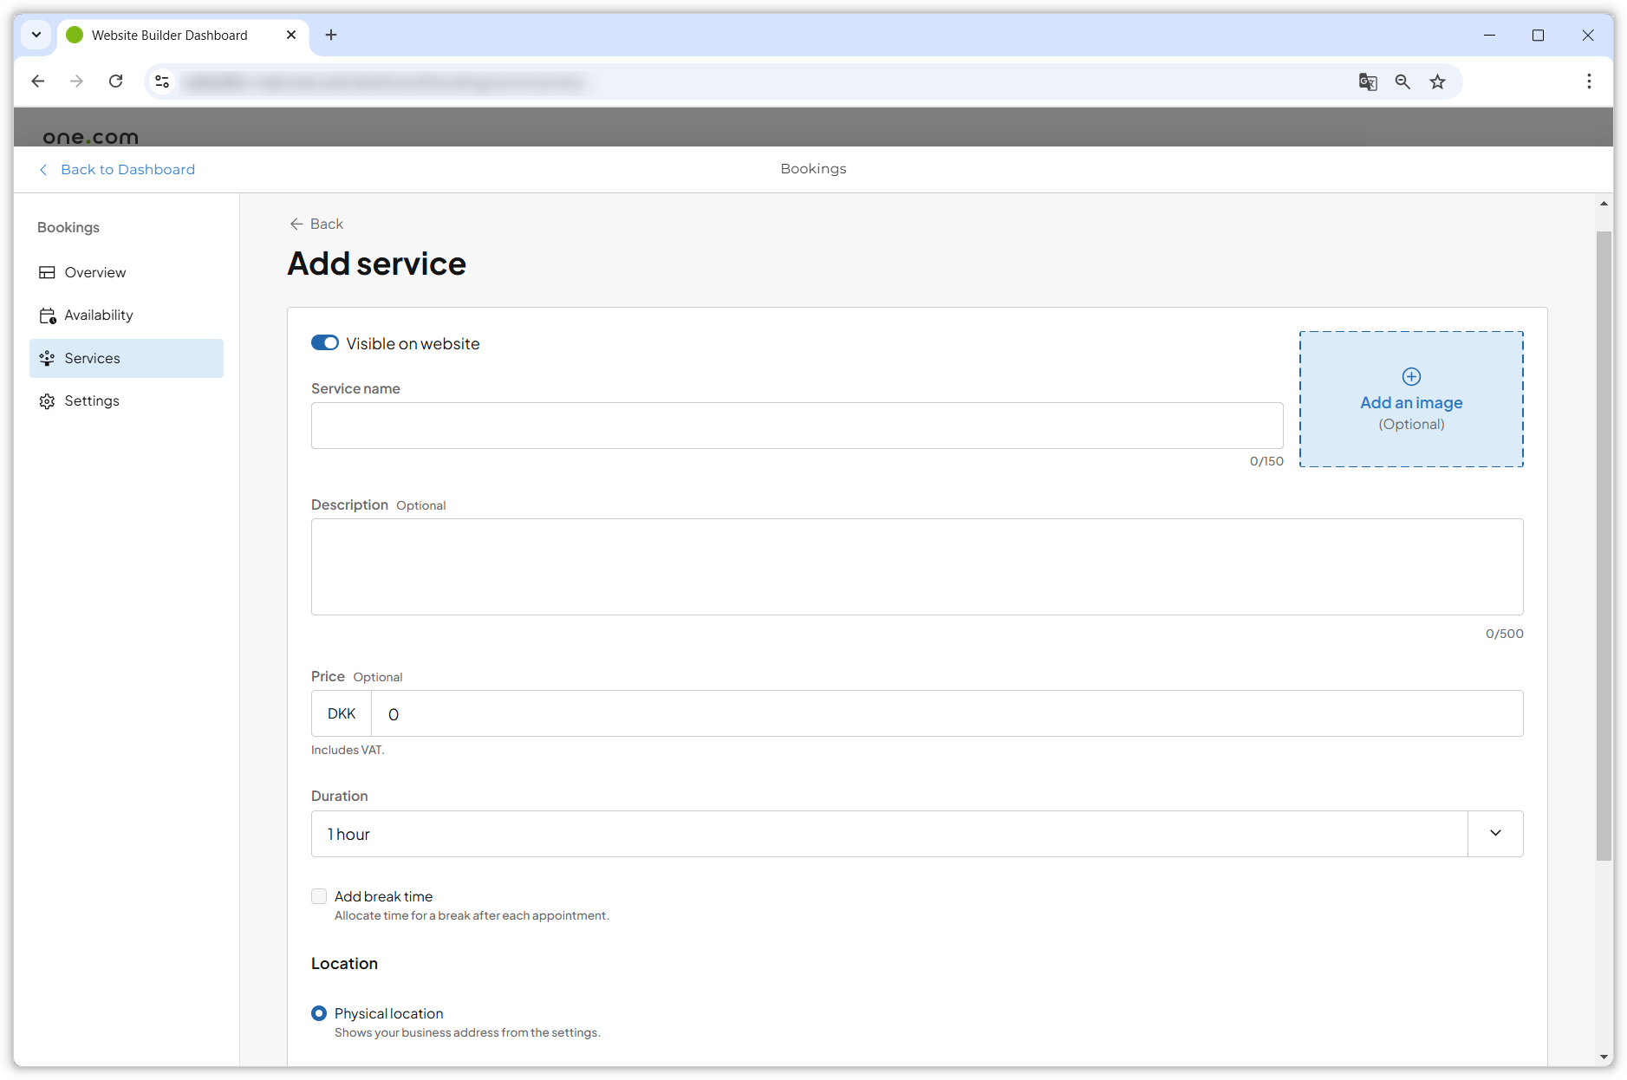Click the 0/150 character counter

[1266, 461]
